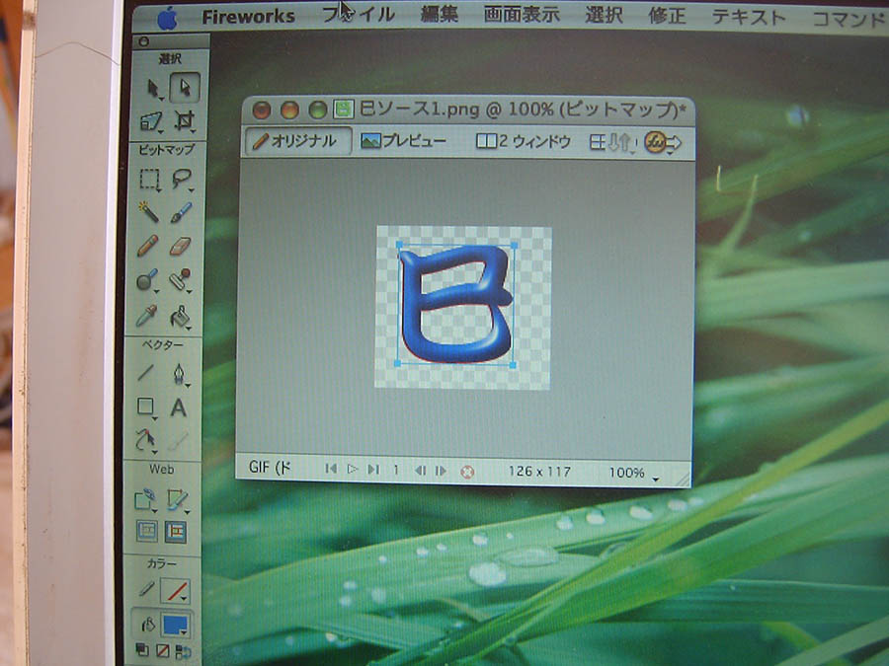
Task: Select the Pencil tool
Action: (x=147, y=246)
